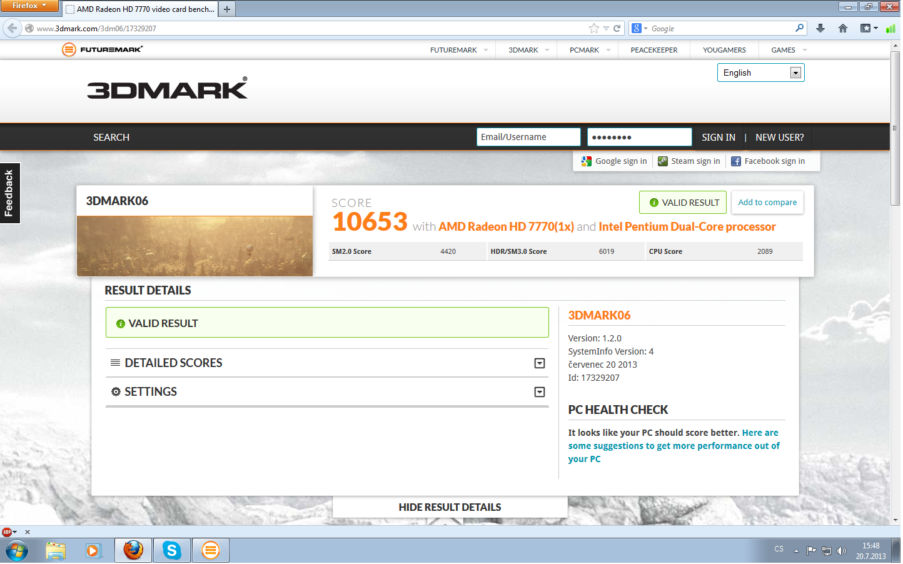Focus the Email/Username field
The width and height of the screenshot is (903, 564).
[528, 137]
